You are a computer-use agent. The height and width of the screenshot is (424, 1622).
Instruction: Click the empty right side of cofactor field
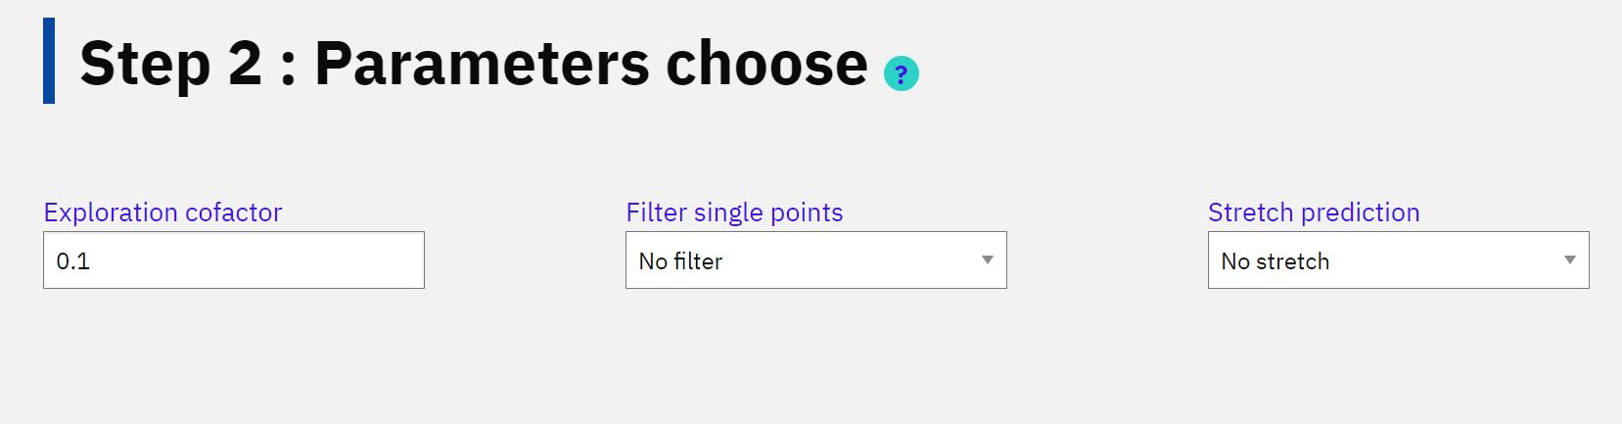pos(294,260)
